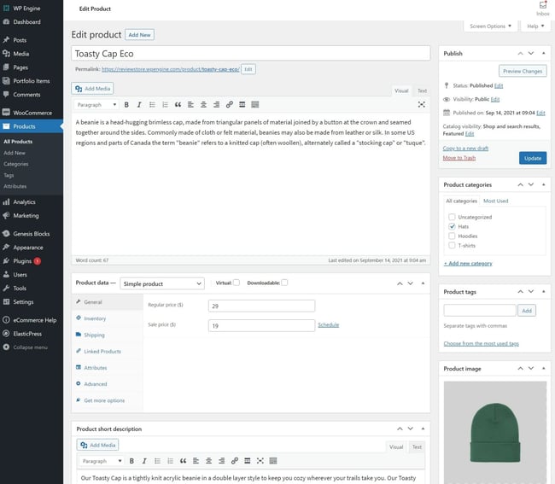This screenshot has width=555, height=484.
Task: Open the Paragraph format dropdown
Action: click(96, 105)
